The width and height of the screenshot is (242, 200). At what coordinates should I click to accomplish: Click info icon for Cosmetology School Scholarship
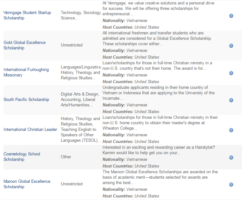click(231, 157)
